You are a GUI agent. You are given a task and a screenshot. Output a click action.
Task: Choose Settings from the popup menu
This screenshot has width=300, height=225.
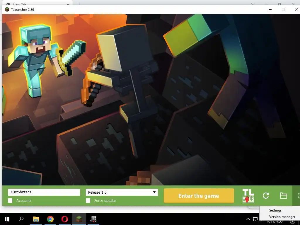(275, 210)
